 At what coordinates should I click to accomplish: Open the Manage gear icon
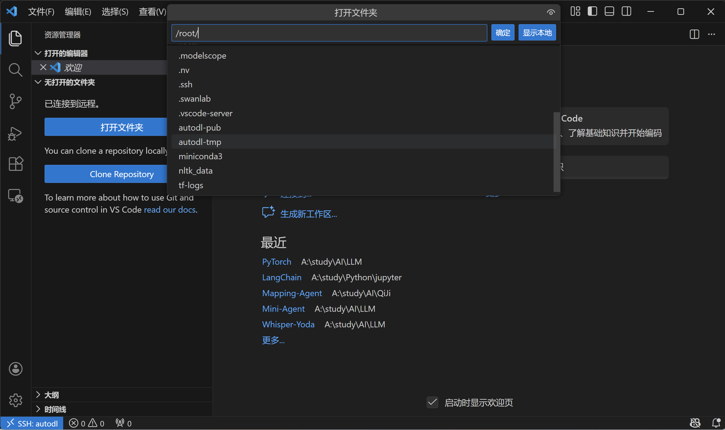[x=15, y=400]
